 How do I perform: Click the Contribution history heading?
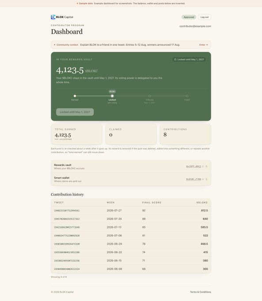(x=67, y=194)
